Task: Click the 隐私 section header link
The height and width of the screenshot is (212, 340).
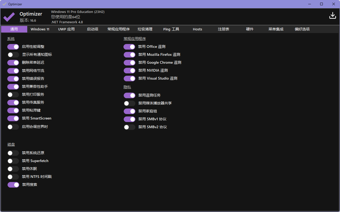Action: (127, 87)
